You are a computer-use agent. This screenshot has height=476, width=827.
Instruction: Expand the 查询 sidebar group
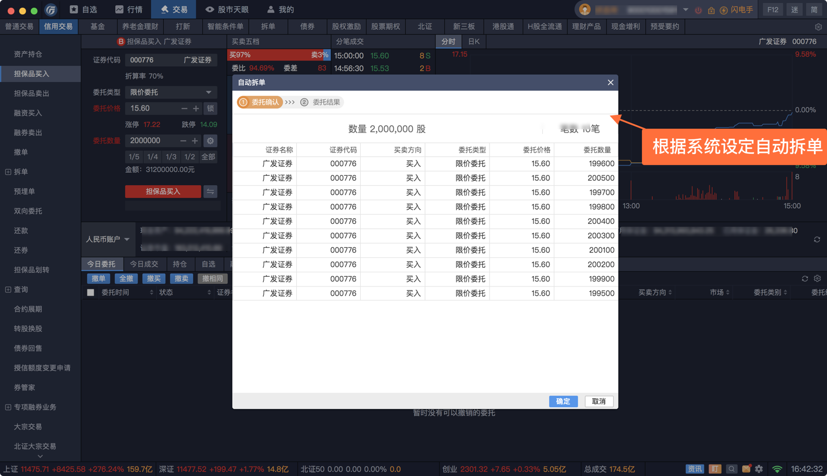[8, 290]
